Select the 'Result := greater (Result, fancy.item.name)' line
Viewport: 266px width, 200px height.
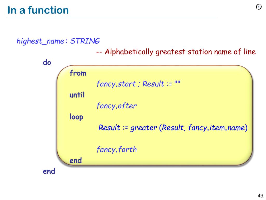click(x=173, y=128)
